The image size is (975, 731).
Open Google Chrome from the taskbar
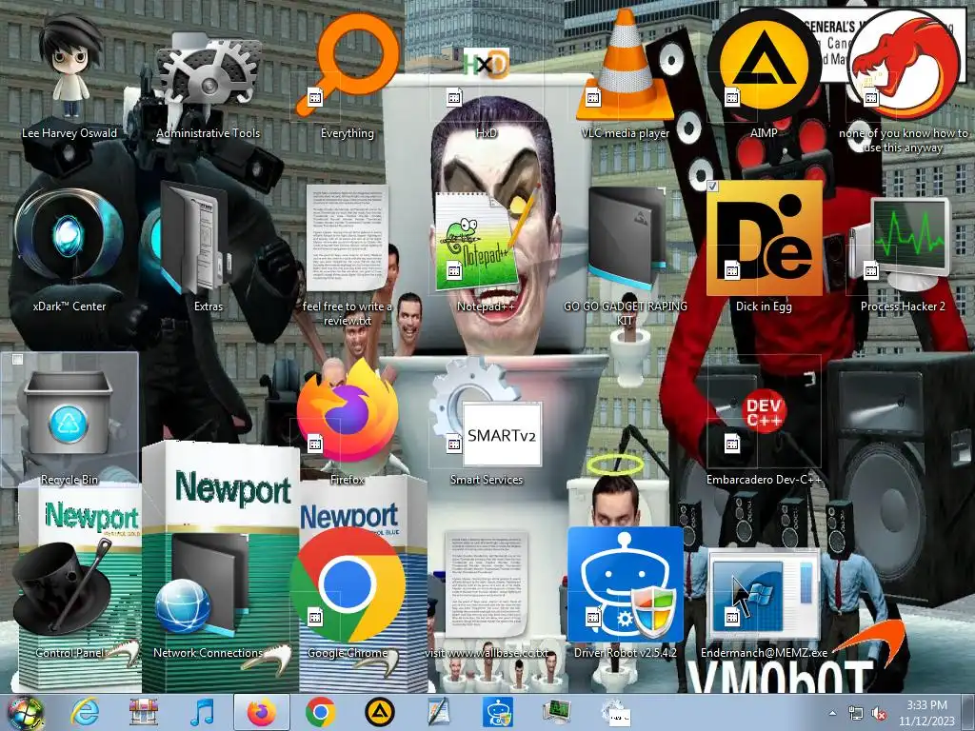tap(321, 712)
